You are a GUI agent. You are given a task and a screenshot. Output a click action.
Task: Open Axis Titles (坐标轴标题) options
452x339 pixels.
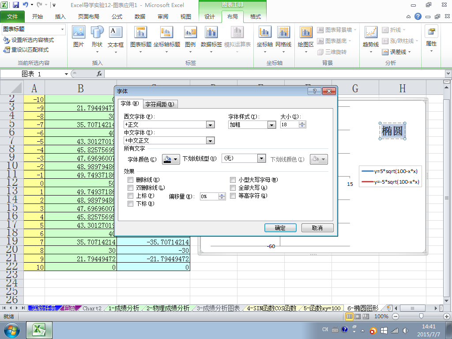click(x=166, y=39)
